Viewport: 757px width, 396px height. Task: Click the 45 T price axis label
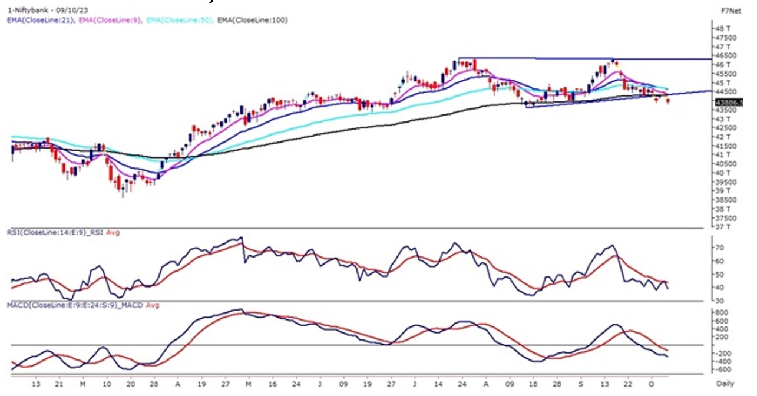[723, 82]
